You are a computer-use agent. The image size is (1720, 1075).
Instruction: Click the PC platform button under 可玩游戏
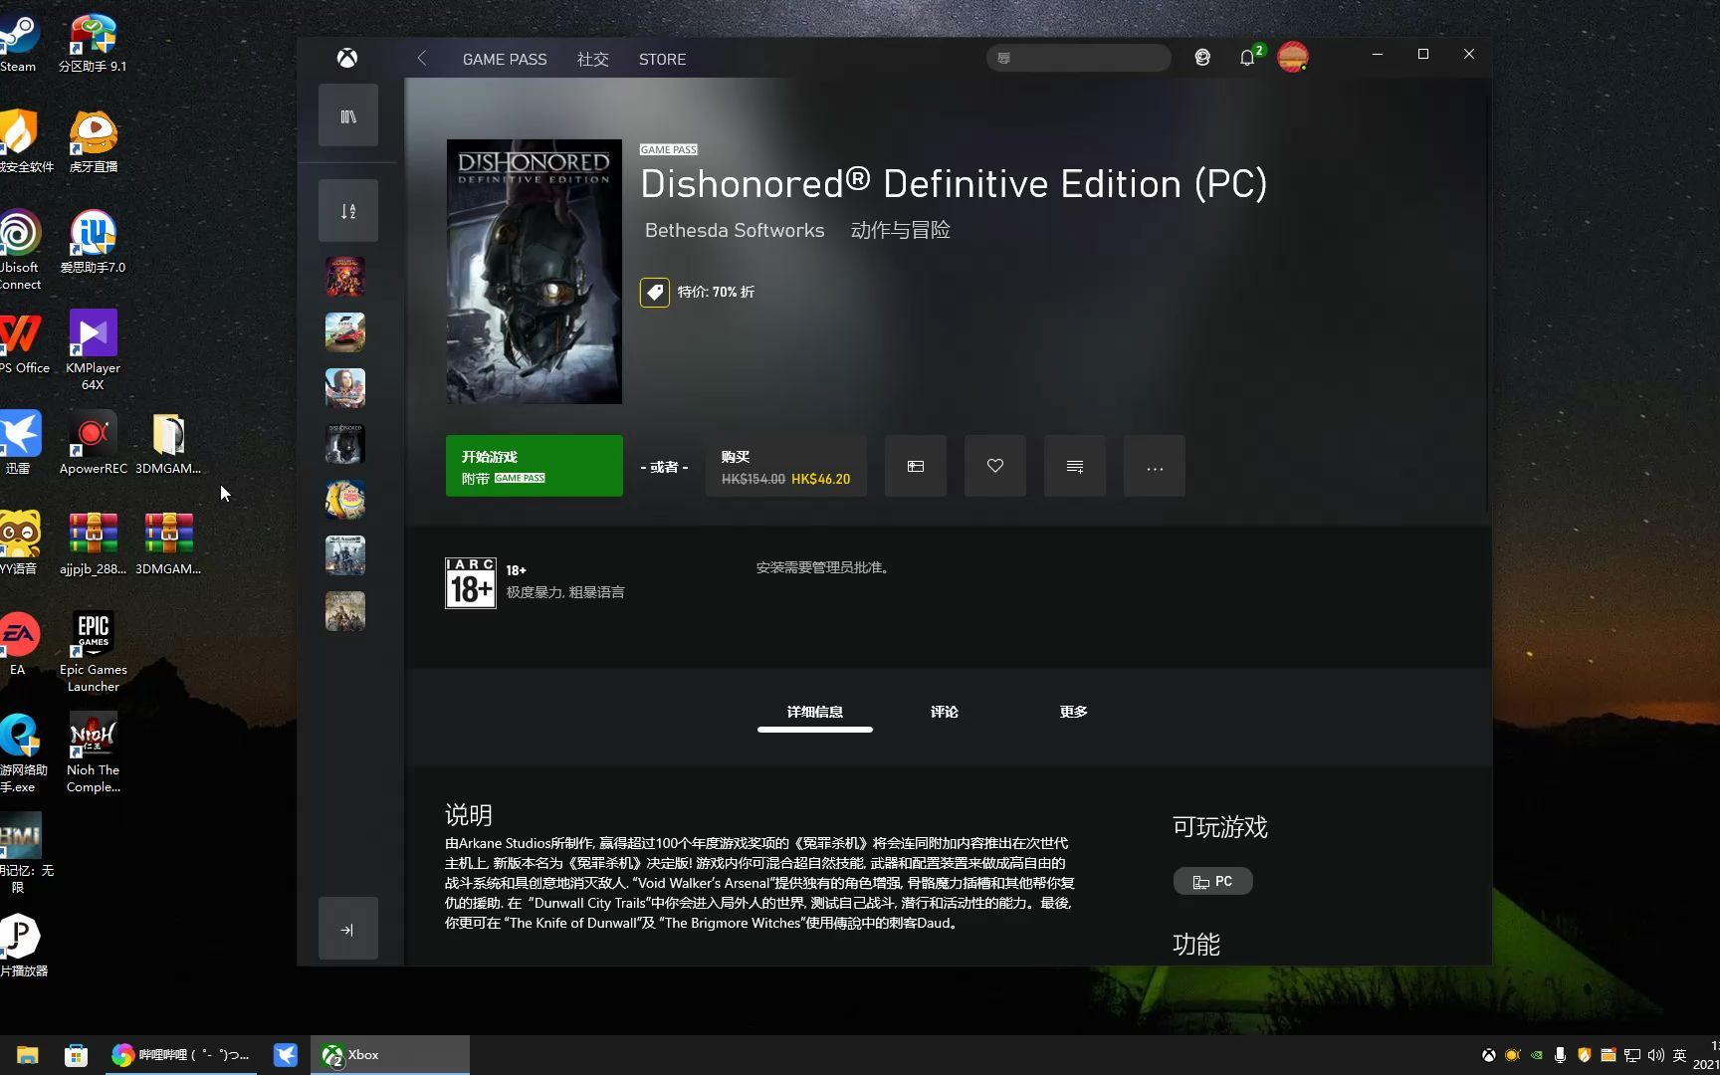pos(1212,880)
